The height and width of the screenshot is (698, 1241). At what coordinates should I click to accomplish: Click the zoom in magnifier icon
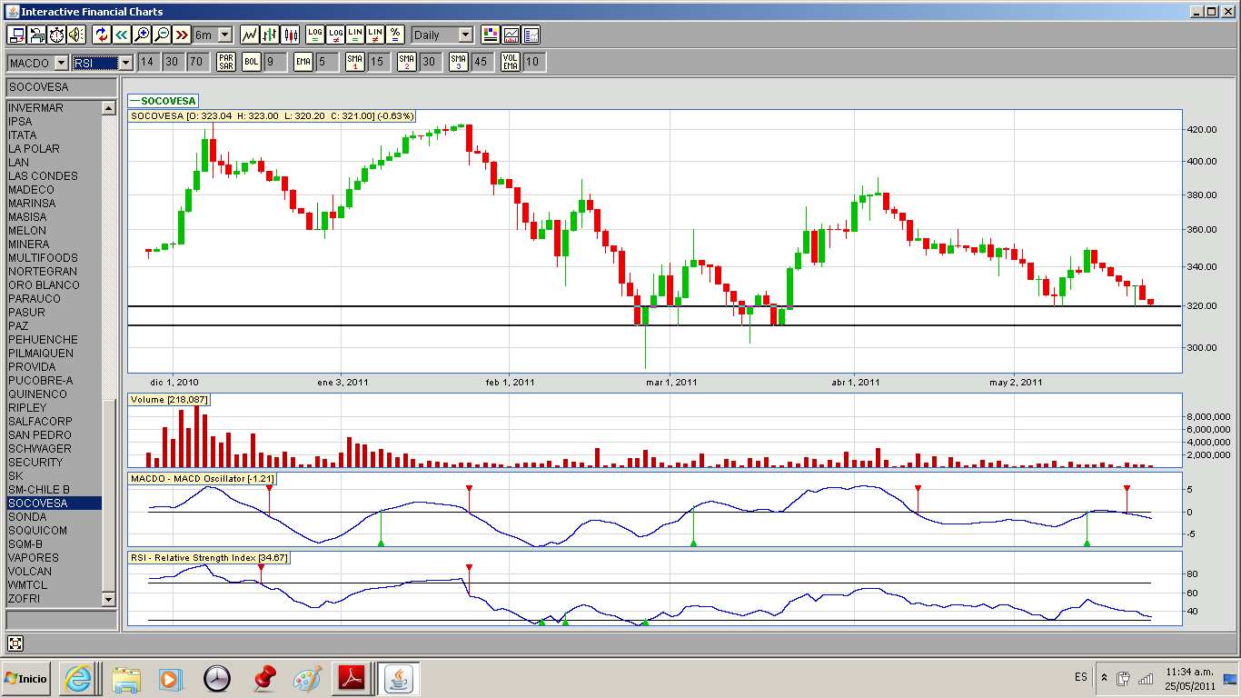(x=142, y=35)
